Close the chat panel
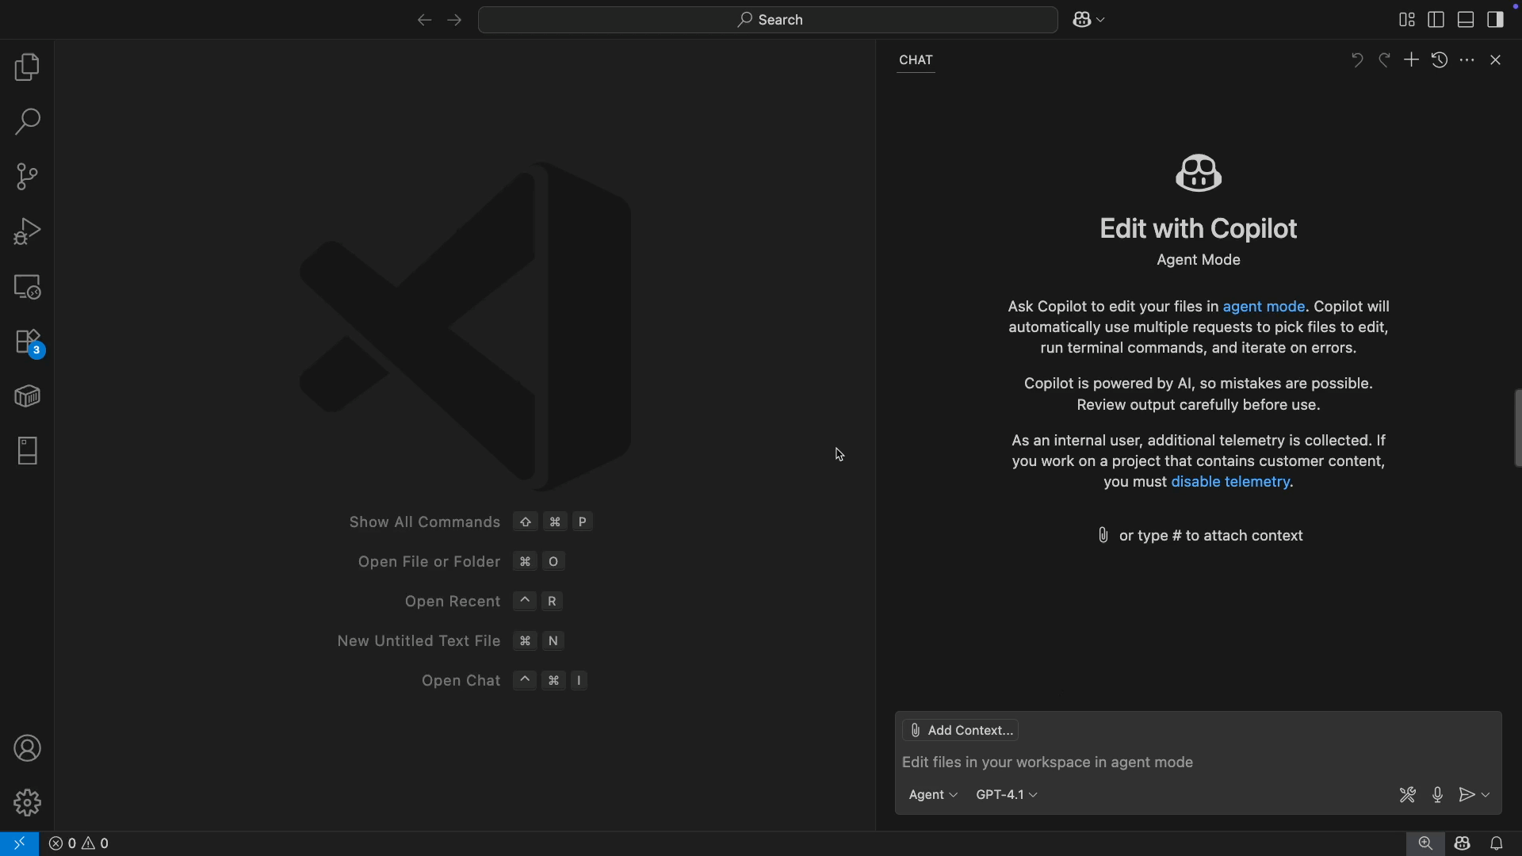Viewport: 1522px width, 856px height. click(1495, 60)
